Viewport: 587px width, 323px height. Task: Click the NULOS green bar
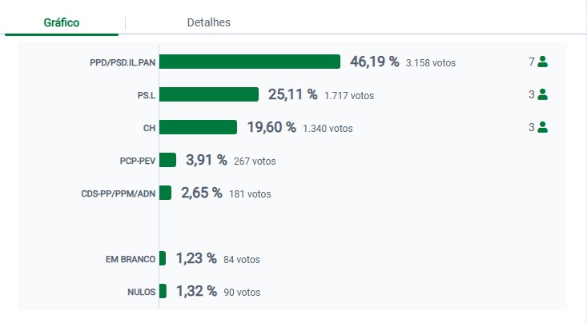tap(163, 291)
